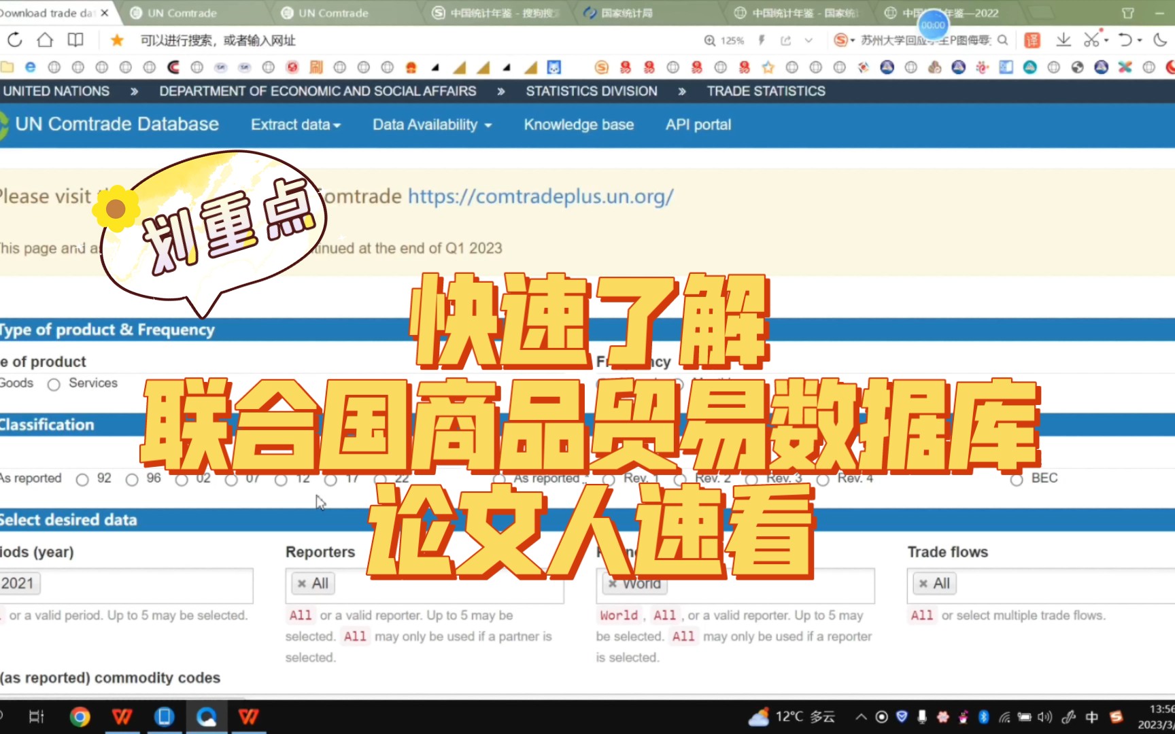The width and height of the screenshot is (1175, 734).
Task: Click the taskbar clock showing 13:56
Action: [1156, 716]
